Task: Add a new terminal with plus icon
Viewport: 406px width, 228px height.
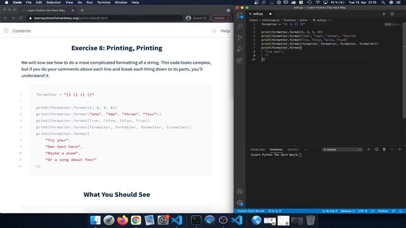Action: pos(369,149)
